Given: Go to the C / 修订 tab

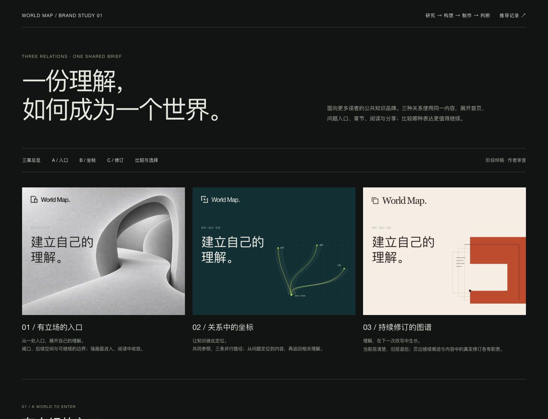Looking at the screenshot, I should (x=115, y=160).
